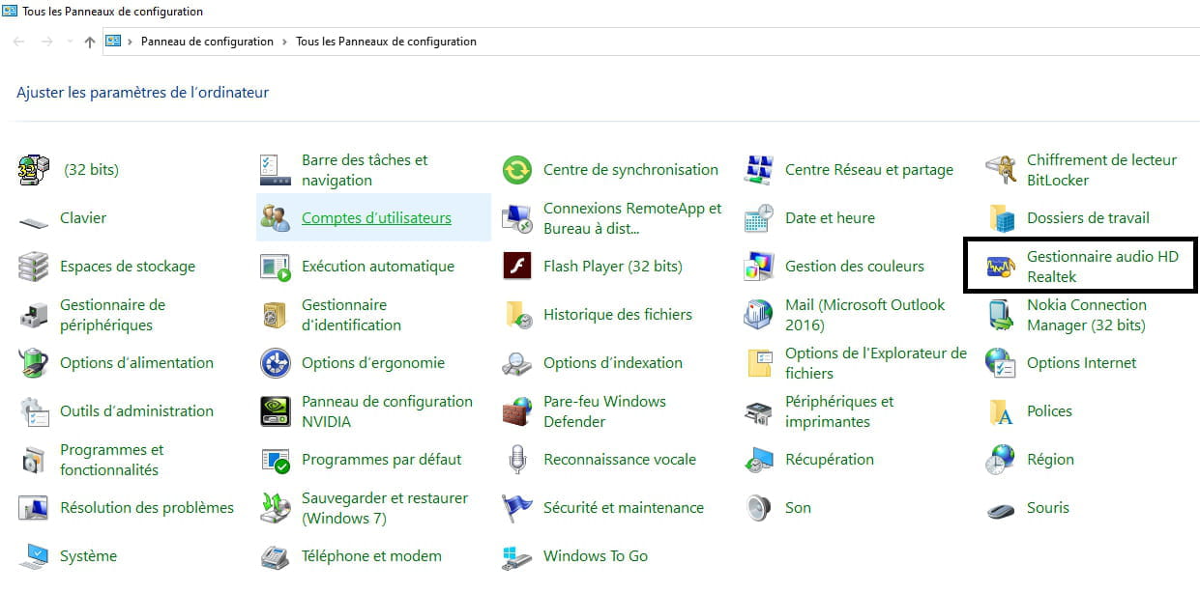Open the Options d'indexation link
1200x593 pixels.
(613, 363)
